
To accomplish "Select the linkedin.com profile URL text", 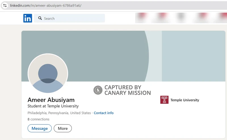I will click(x=46, y=5).
